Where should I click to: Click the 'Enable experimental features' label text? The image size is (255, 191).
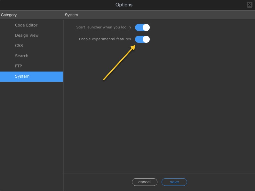coord(105,39)
